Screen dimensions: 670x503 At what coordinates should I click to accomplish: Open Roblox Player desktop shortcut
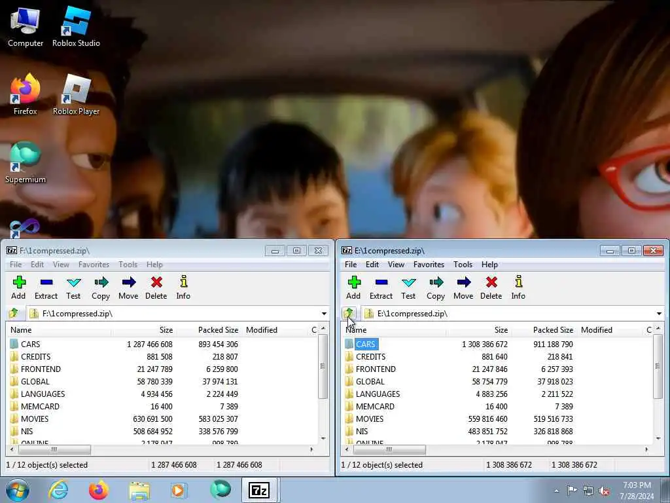pyautogui.click(x=76, y=94)
